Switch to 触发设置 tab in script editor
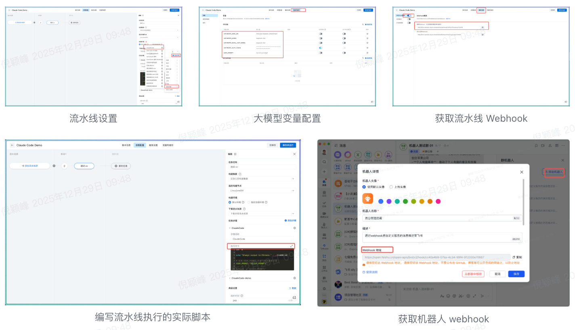The width and height of the screenshot is (575, 330). tap(153, 145)
